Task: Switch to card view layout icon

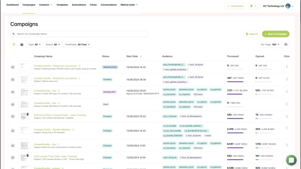Action: [22, 45]
